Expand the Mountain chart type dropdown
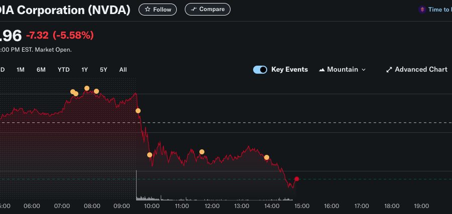Viewport: 452px width, 214px height. (x=343, y=70)
